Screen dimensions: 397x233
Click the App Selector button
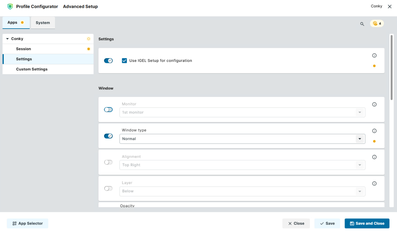coord(27,223)
